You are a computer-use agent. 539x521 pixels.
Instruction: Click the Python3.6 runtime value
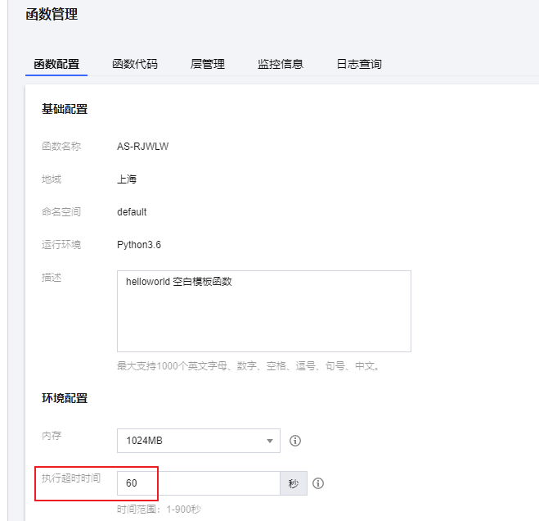click(x=139, y=245)
